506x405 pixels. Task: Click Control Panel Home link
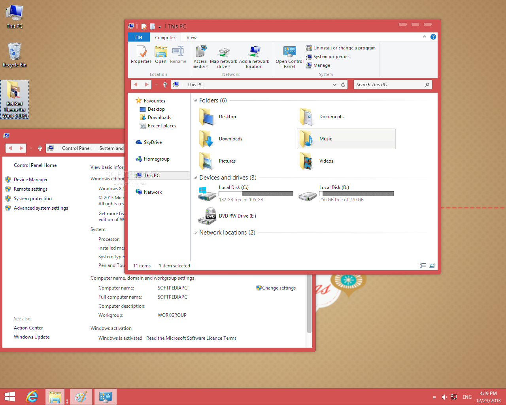tap(35, 165)
